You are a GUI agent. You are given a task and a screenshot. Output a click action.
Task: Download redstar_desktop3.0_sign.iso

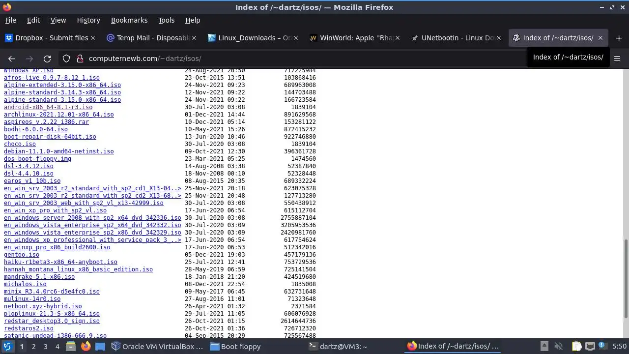pyautogui.click(x=52, y=321)
